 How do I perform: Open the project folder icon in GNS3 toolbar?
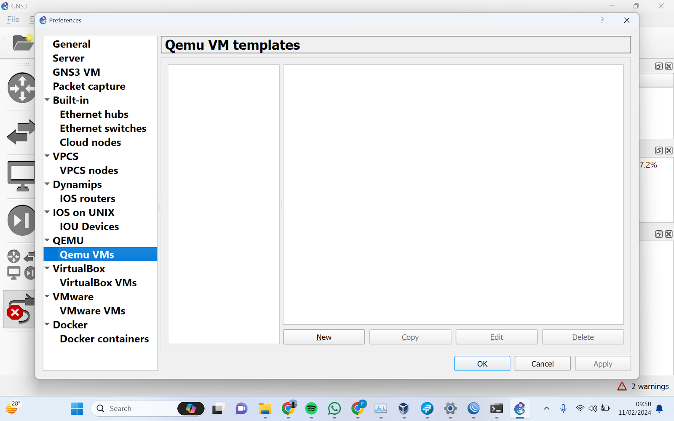coord(23,43)
